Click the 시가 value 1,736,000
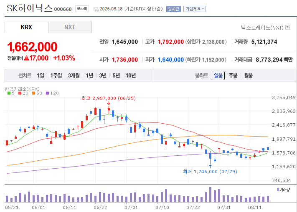This screenshot has width=297, height=212. tap(125, 60)
